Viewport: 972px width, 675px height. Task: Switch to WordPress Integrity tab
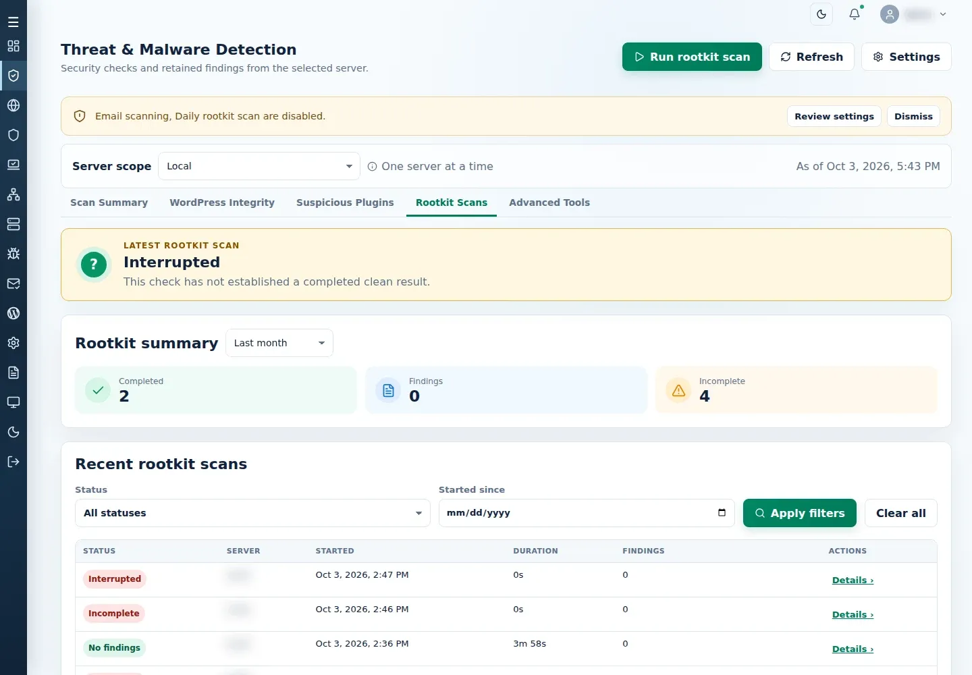[x=222, y=202]
